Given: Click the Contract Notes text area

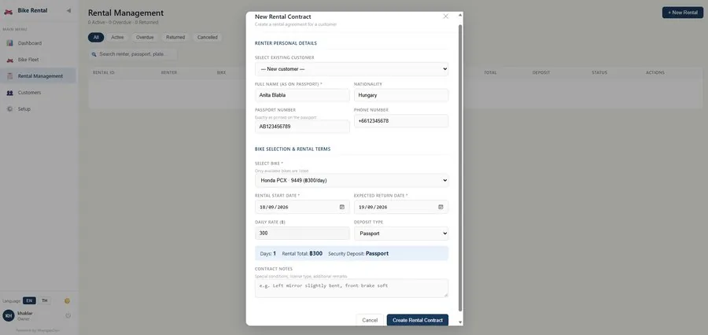Looking at the screenshot, I should pyautogui.click(x=352, y=288).
